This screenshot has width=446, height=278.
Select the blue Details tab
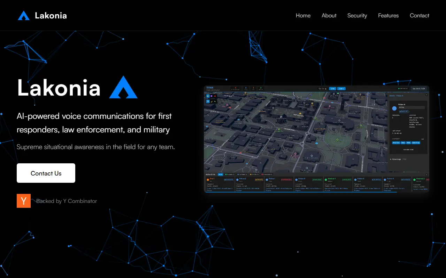[x=341, y=89]
